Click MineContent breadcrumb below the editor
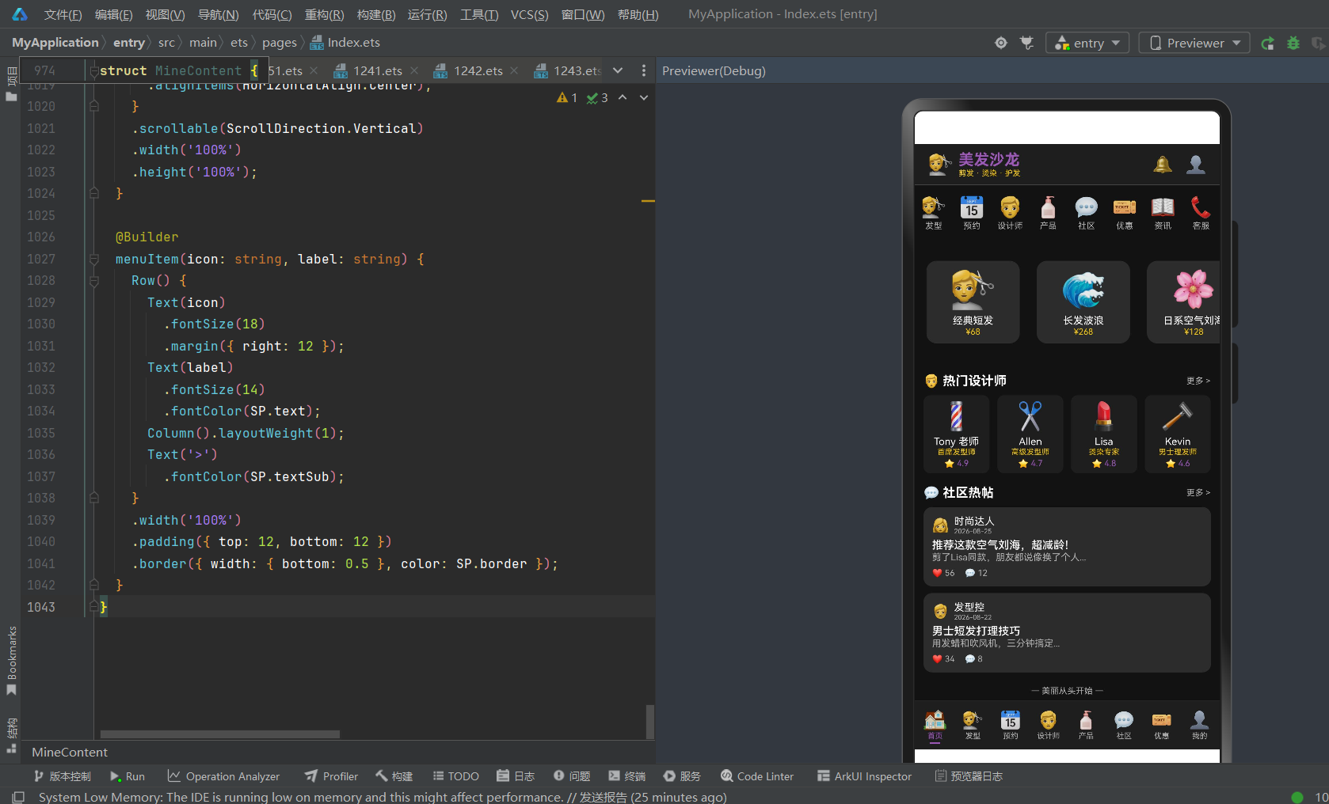Image resolution: width=1329 pixels, height=804 pixels. tap(70, 752)
